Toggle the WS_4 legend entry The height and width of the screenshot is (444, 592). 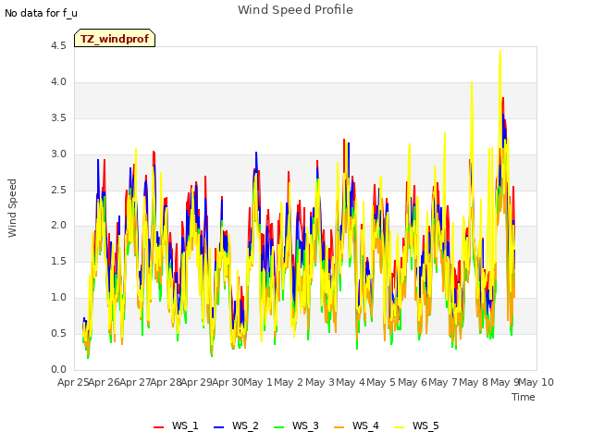tap(356, 426)
